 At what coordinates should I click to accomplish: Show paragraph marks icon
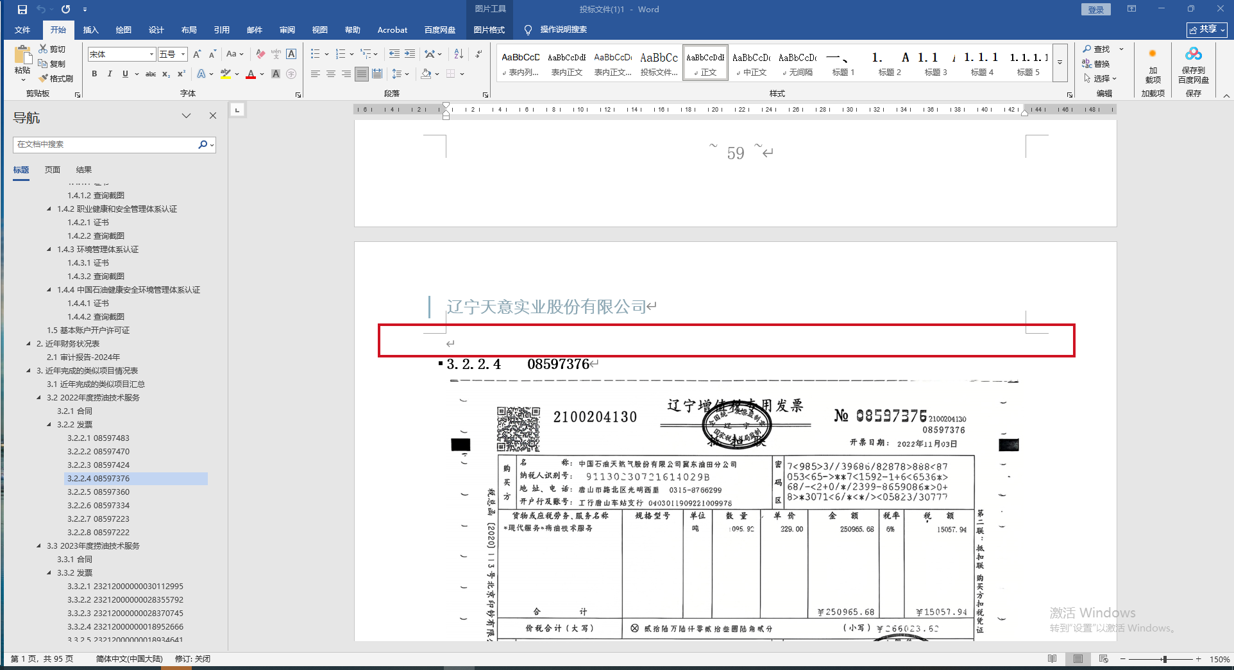[478, 55]
